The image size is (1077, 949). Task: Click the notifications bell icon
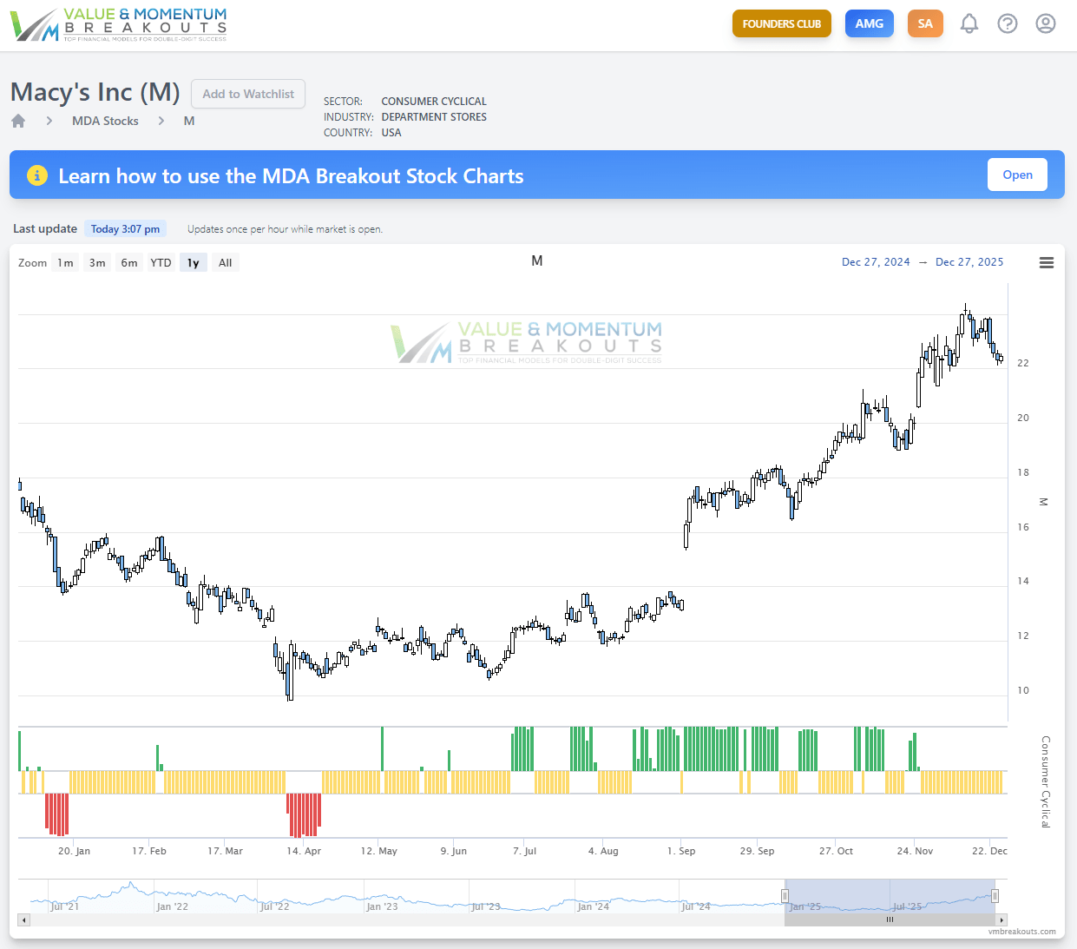[x=969, y=23]
